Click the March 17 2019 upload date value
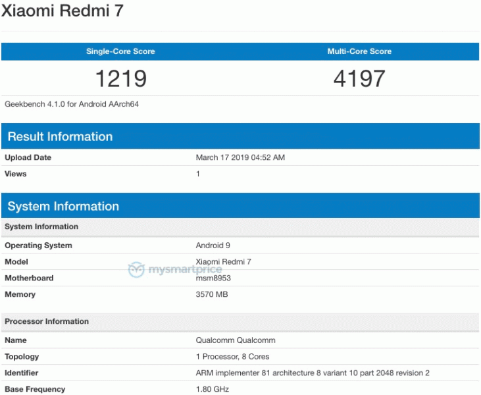This screenshot has height=395, width=481. coord(240,157)
